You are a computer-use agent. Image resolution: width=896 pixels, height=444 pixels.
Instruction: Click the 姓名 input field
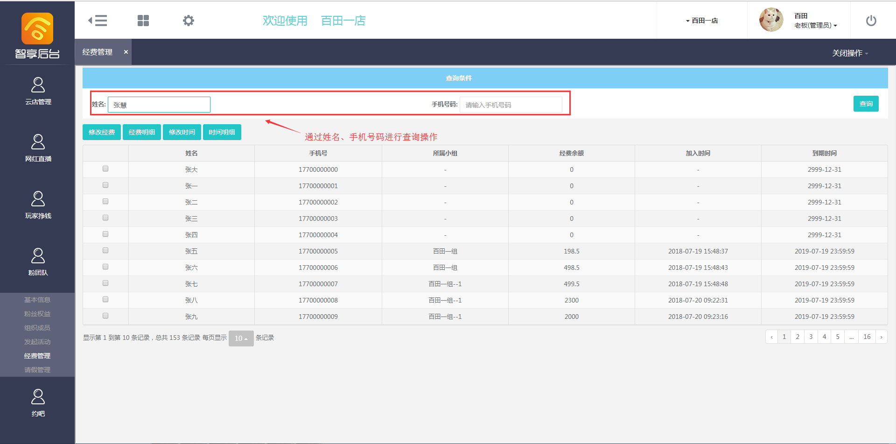[x=159, y=105]
